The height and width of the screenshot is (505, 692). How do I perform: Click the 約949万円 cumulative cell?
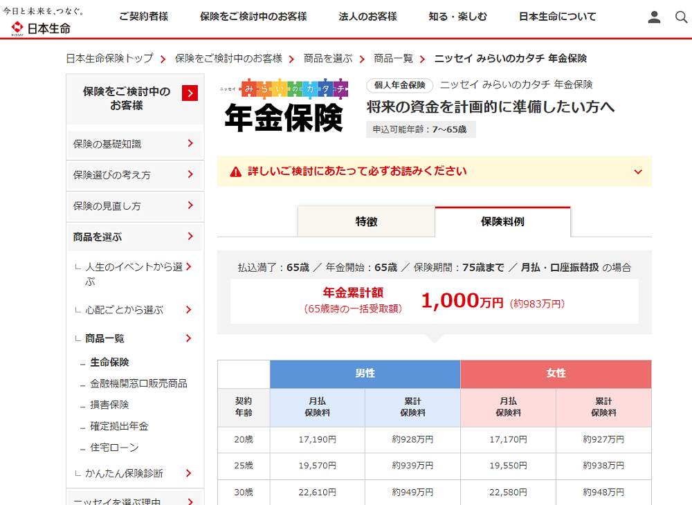(412, 493)
